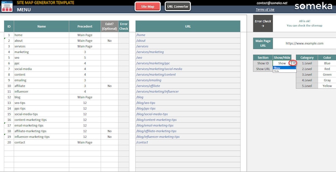Select the category cell '5.Level'
The width and height of the screenshot is (336, 172).
[x=307, y=86]
